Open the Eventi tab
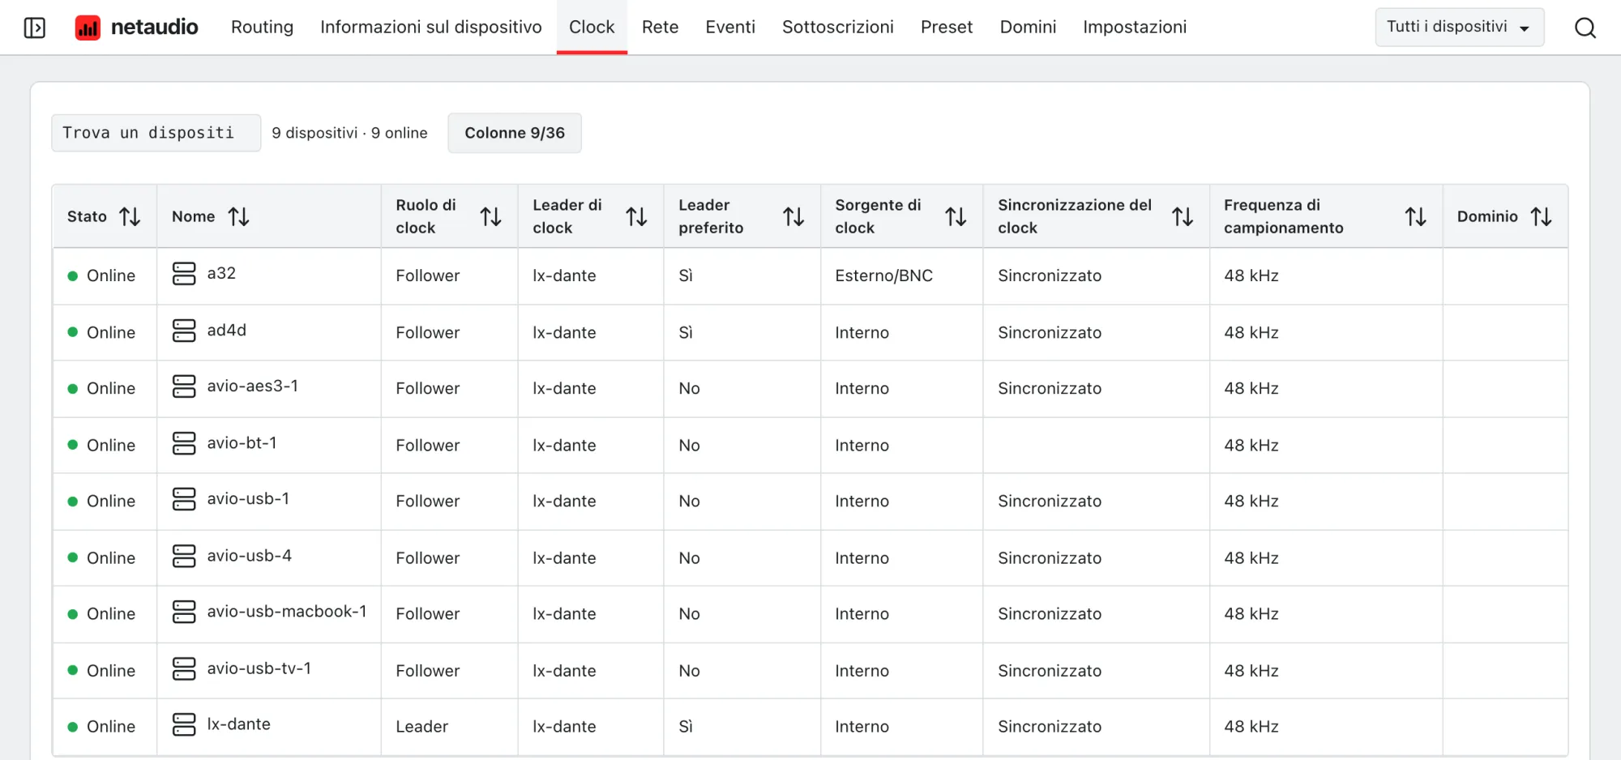 tap(729, 27)
